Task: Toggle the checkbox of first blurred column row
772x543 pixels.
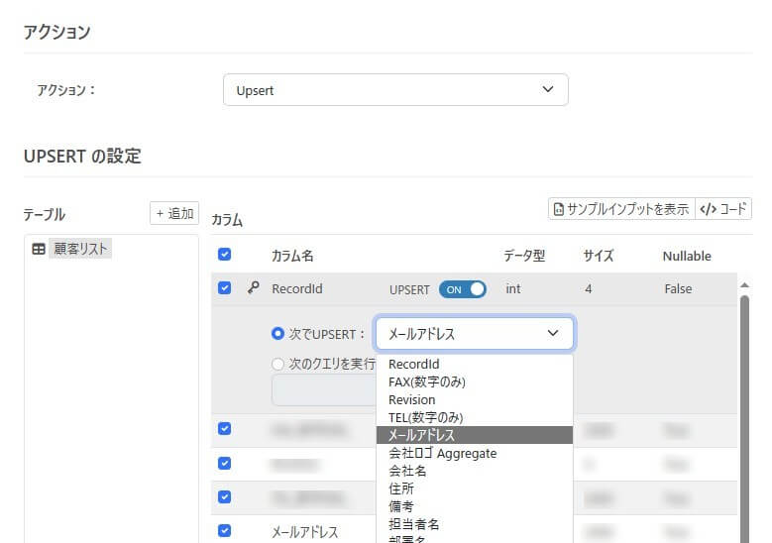Action: [x=225, y=429]
